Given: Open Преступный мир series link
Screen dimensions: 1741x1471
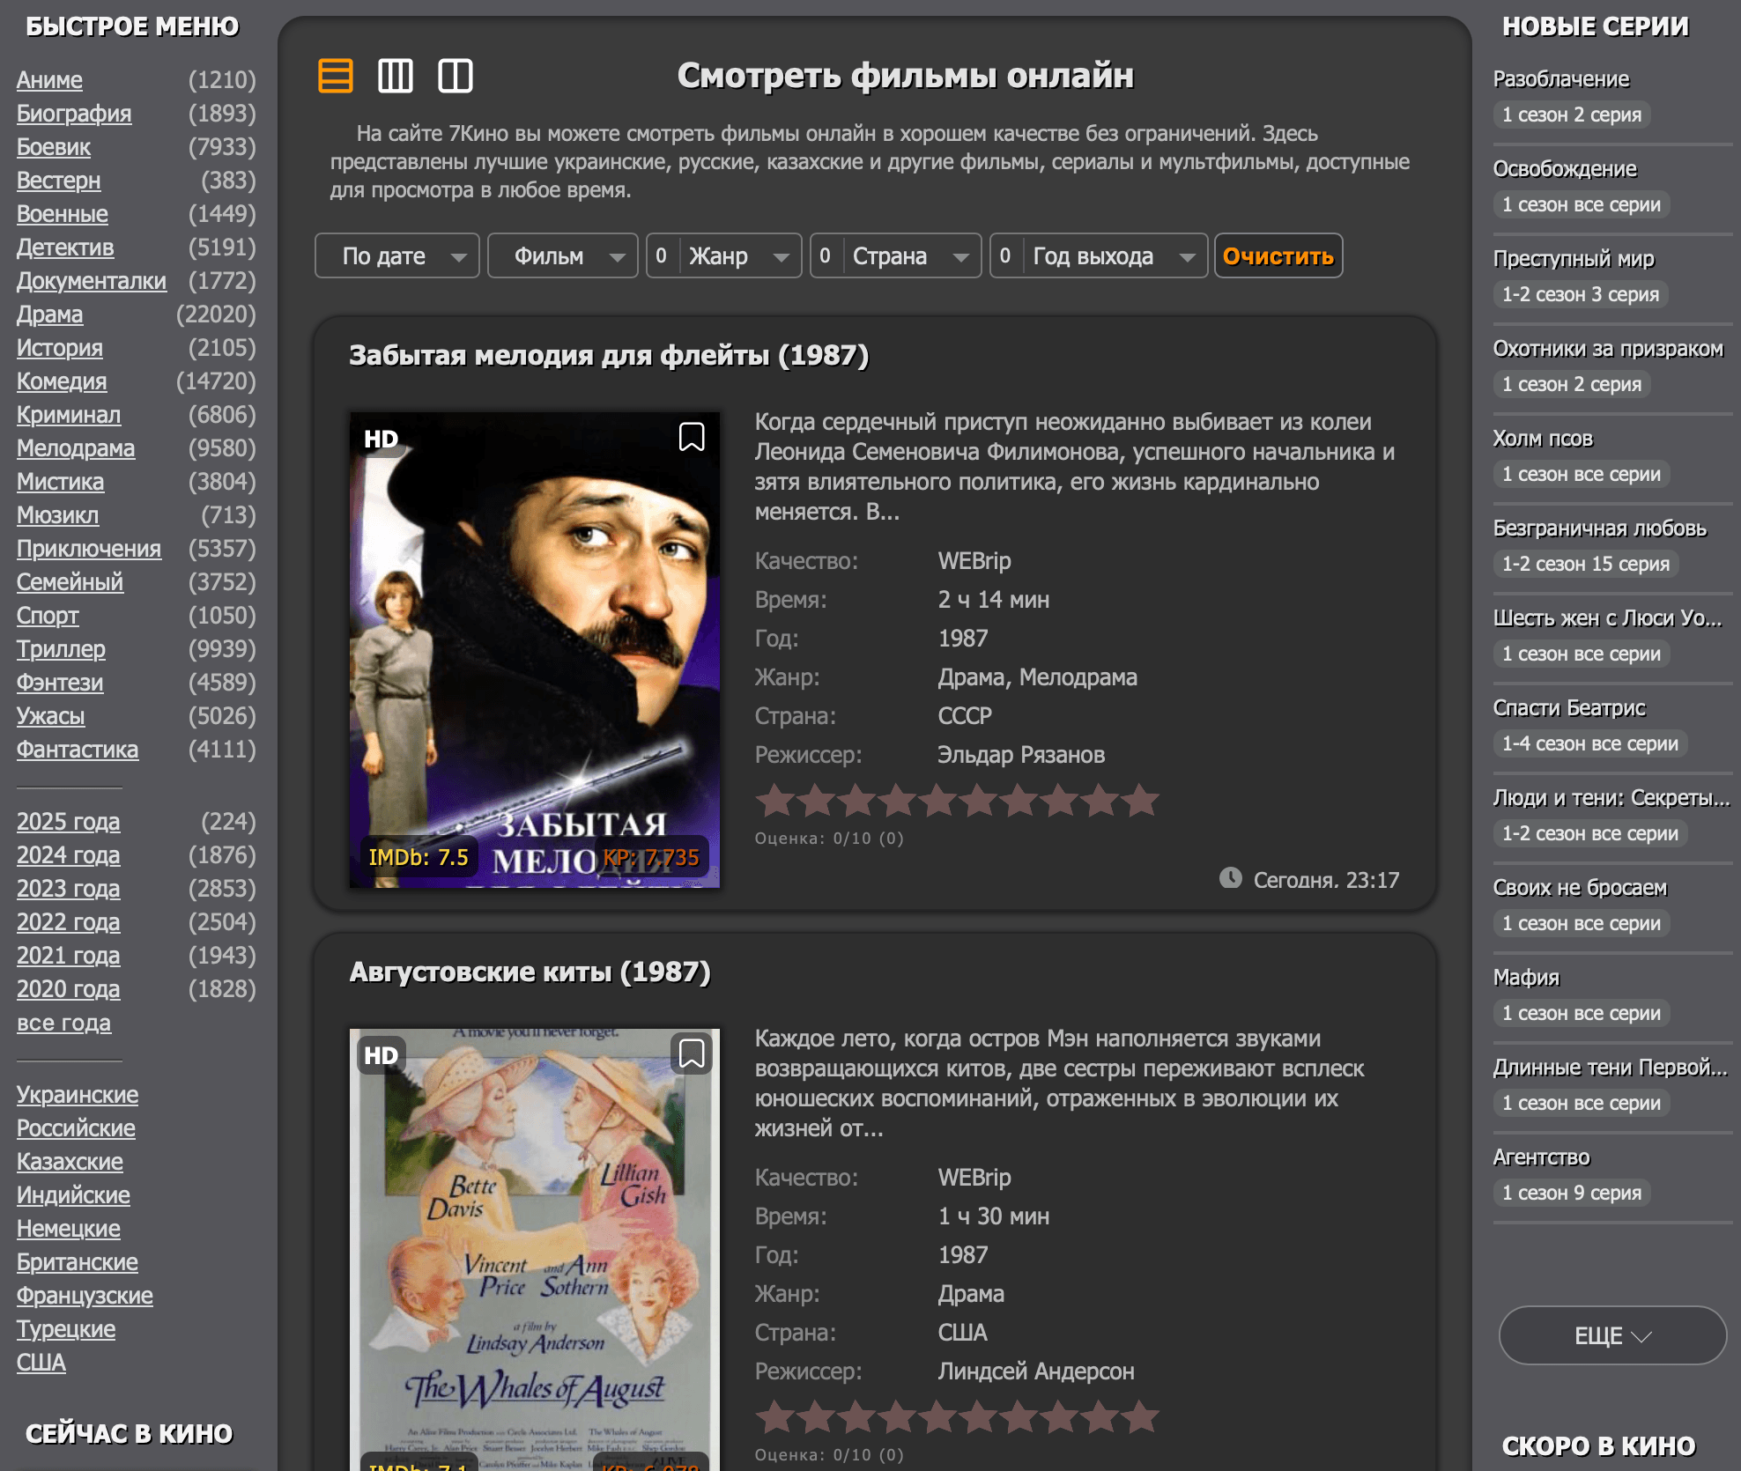Looking at the screenshot, I should point(1574,259).
